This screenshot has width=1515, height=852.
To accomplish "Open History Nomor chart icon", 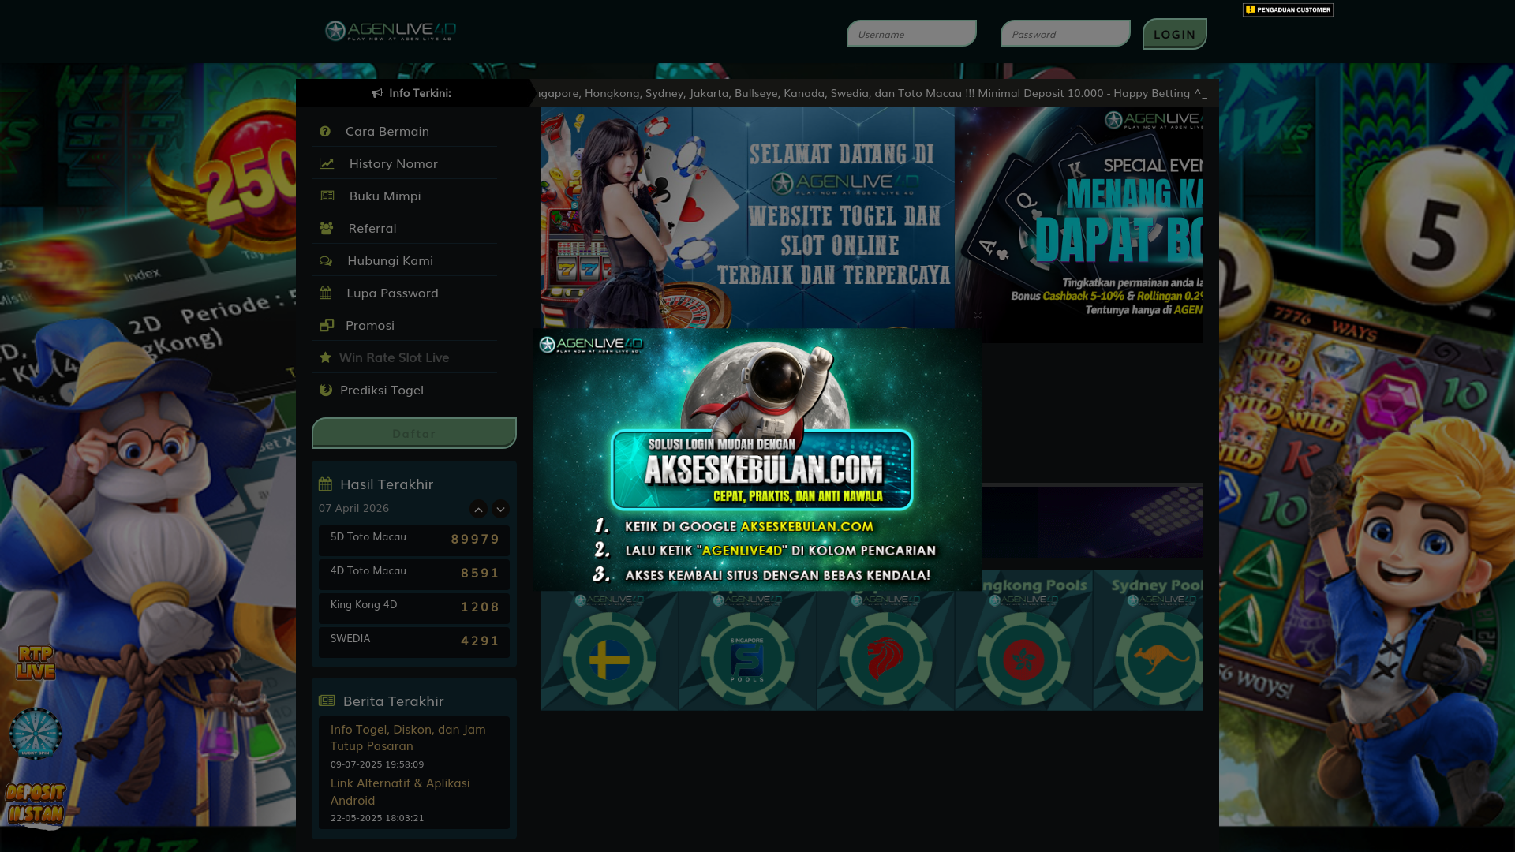I will (x=327, y=163).
